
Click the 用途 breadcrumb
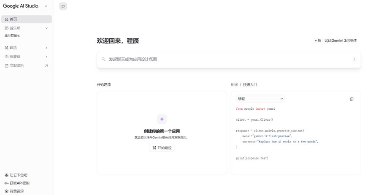234,84
